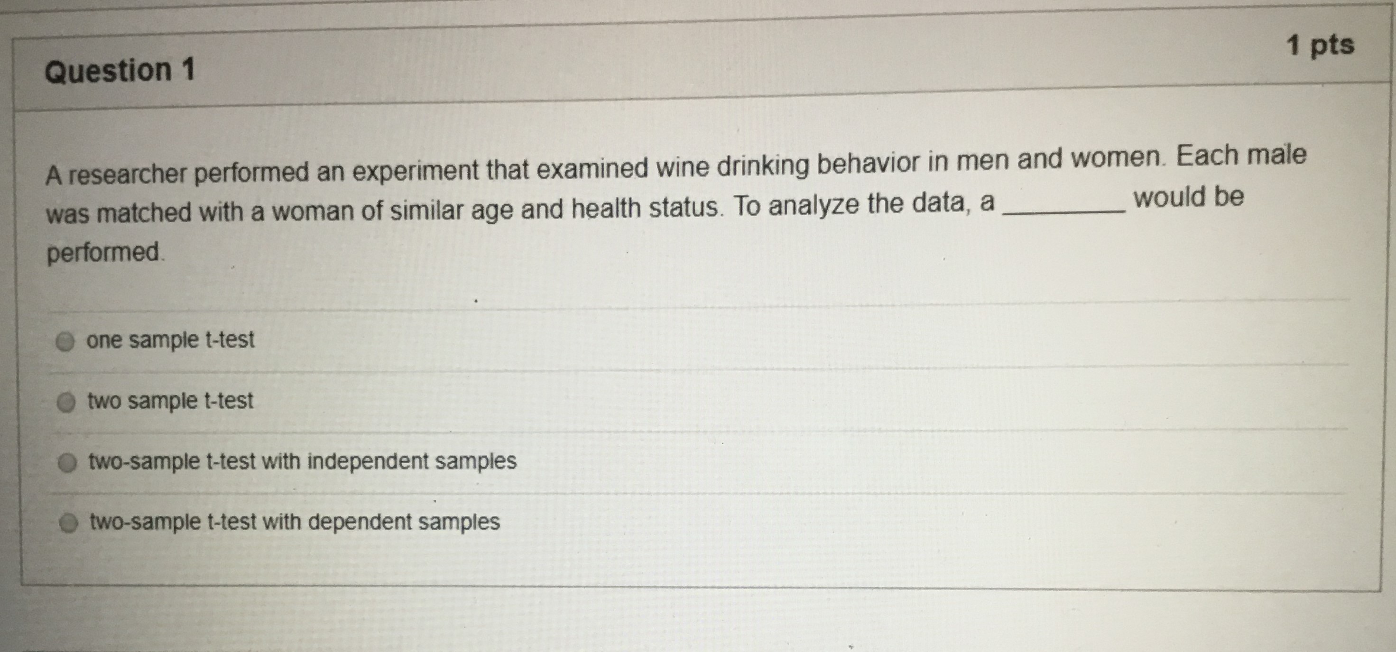This screenshot has width=1396, height=652.
Task: Click the question's first line about wine drinking
Action: [x=676, y=165]
